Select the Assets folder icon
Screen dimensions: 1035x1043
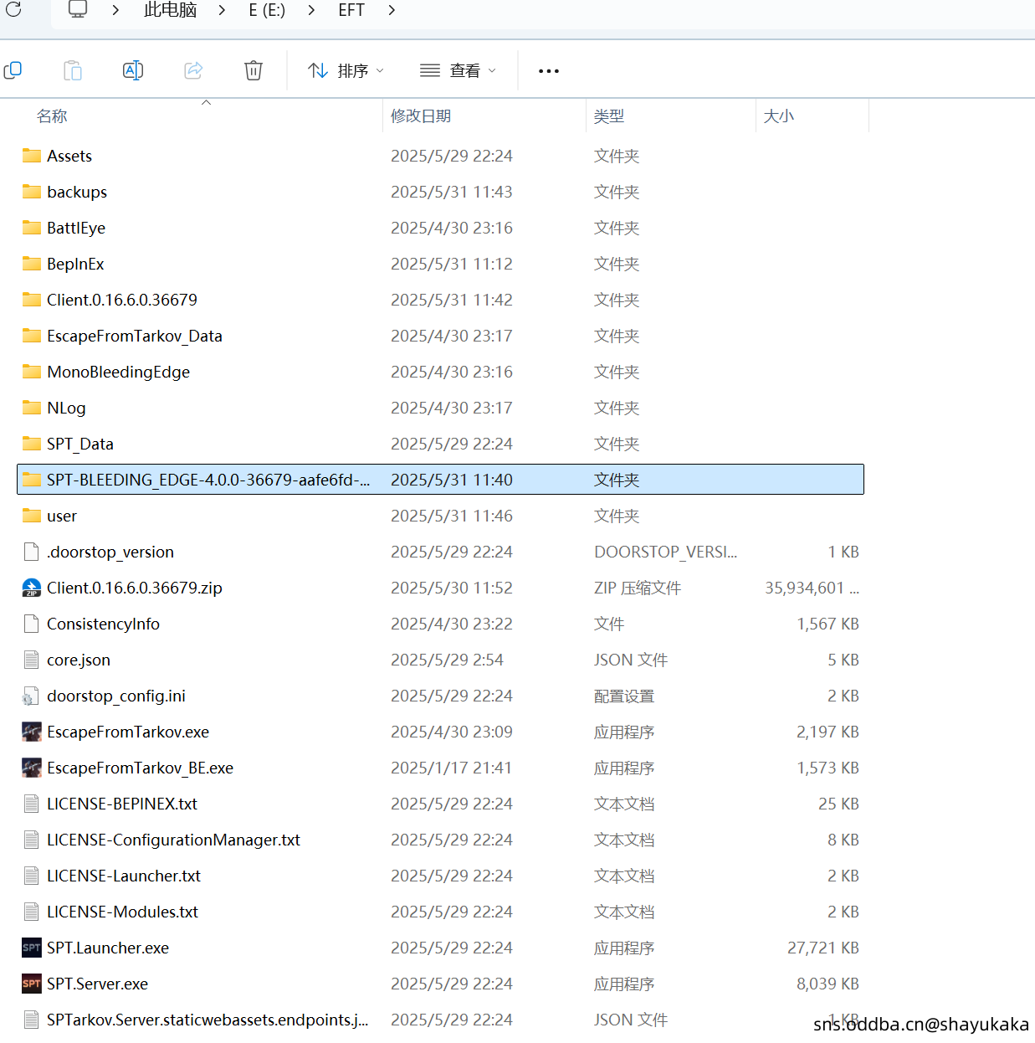32,156
